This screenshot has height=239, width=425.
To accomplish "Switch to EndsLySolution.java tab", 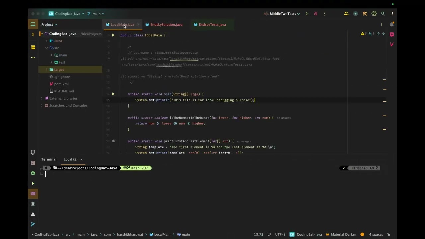I will (164, 24).
